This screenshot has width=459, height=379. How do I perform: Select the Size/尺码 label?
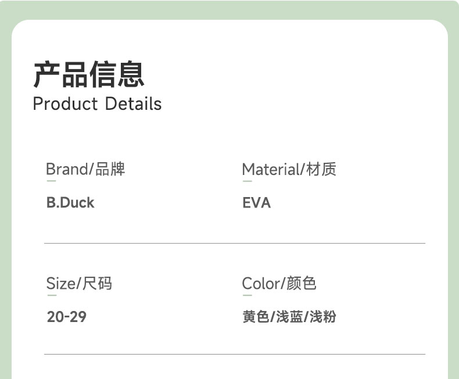[x=79, y=284]
